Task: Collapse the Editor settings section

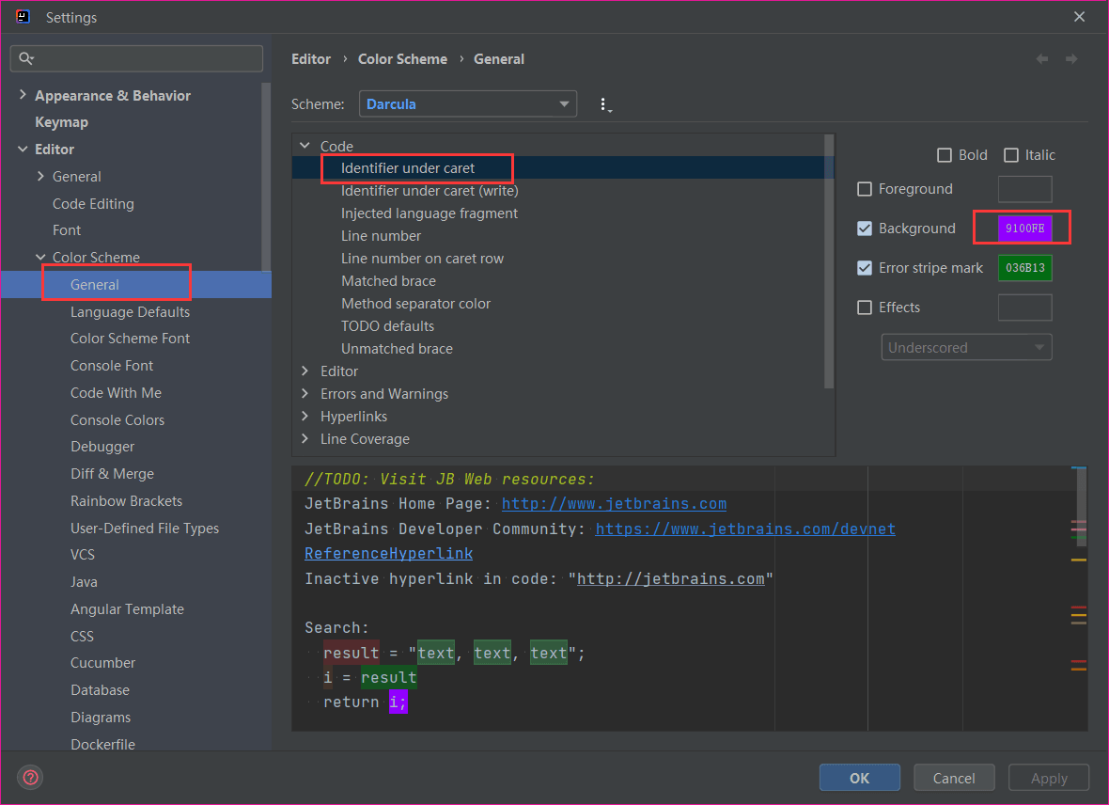Action: coord(23,149)
